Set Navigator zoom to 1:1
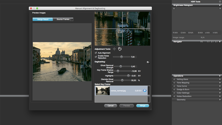222x125 pixels. [x=208, y=42]
